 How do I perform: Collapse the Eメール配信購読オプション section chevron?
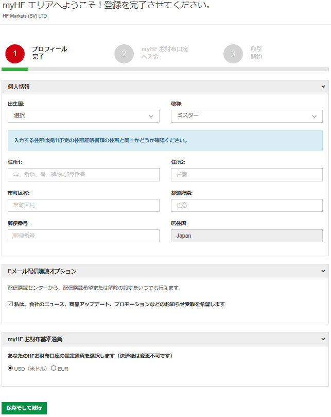(x=323, y=271)
